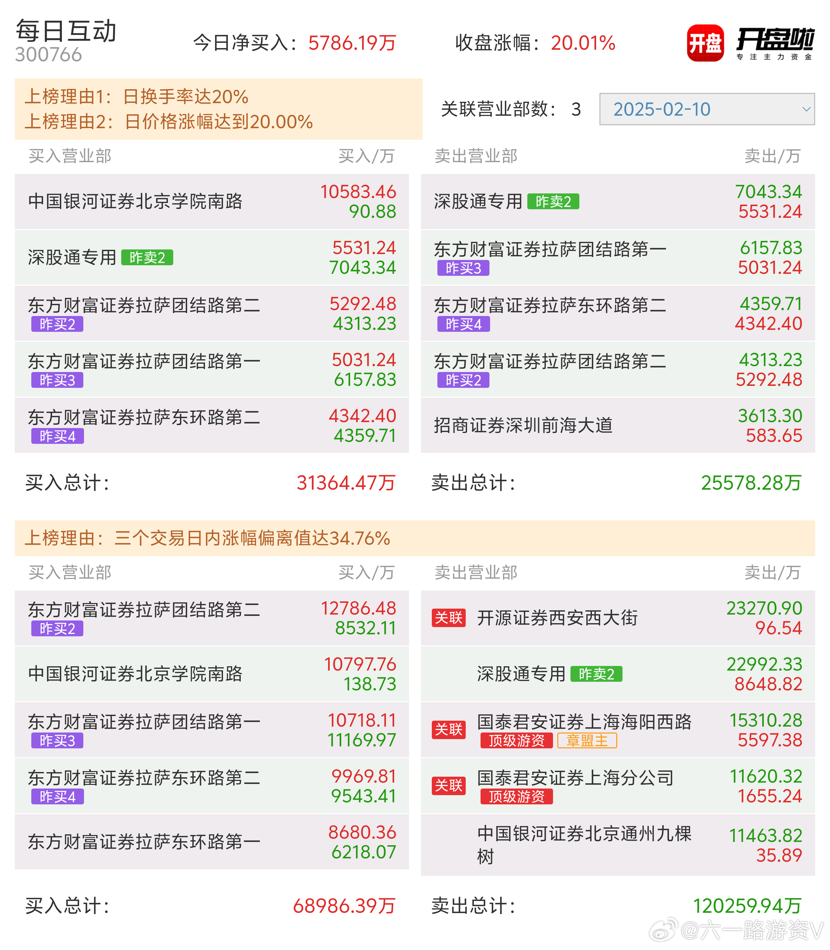This screenshot has height=950, width=830.
Task: Click buy amount 10583.46
Action: click(358, 192)
